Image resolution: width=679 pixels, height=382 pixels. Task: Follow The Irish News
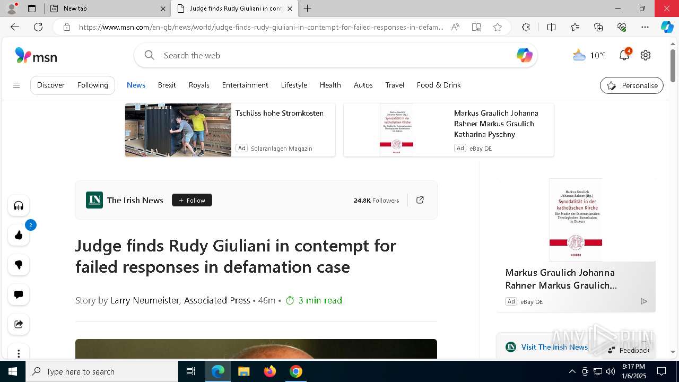(x=192, y=200)
